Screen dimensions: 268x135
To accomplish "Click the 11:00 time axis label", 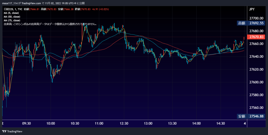I will pyautogui.click(x=99, y=123).
